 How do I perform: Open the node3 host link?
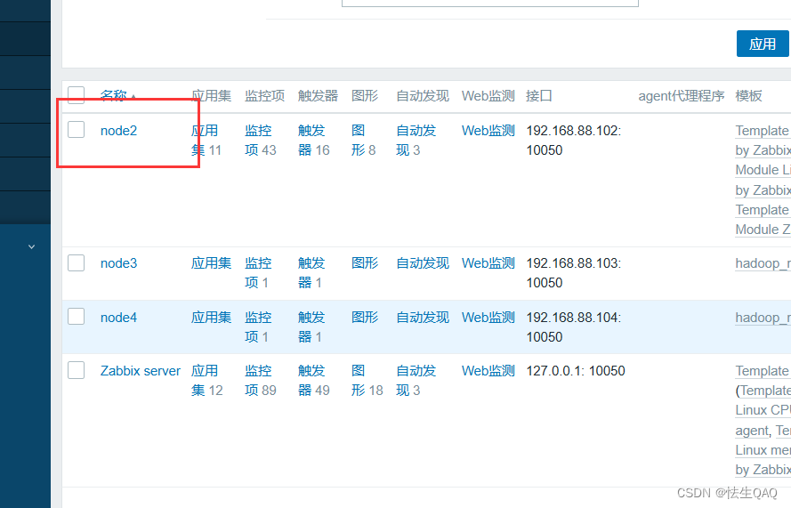(118, 263)
